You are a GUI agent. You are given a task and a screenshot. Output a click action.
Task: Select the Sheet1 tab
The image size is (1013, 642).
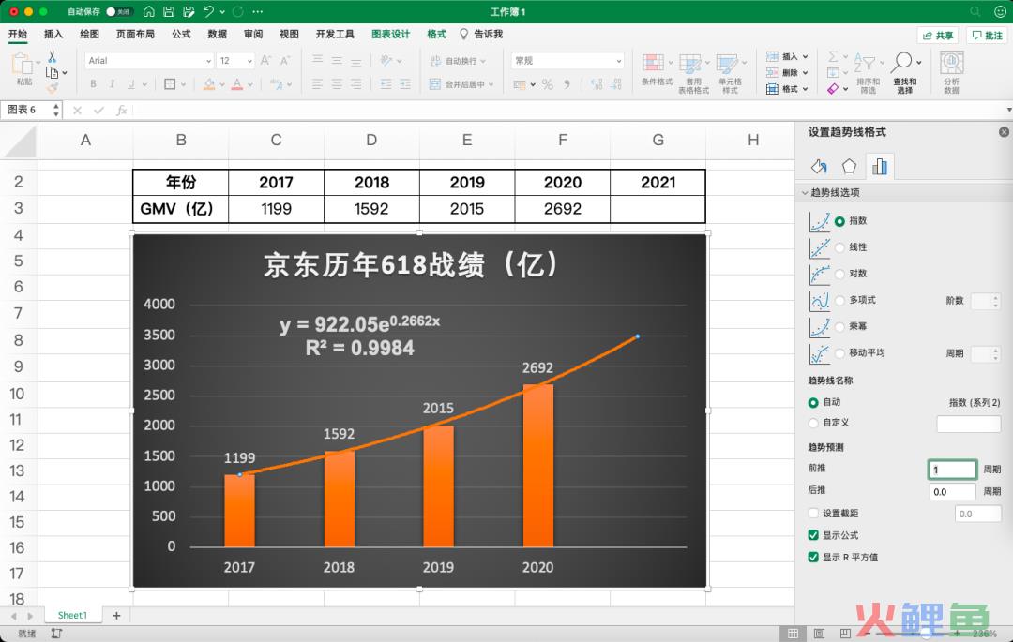pos(72,616)
